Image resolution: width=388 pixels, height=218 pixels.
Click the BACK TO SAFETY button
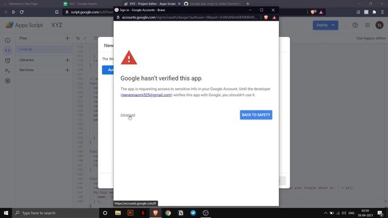[256, 115]
